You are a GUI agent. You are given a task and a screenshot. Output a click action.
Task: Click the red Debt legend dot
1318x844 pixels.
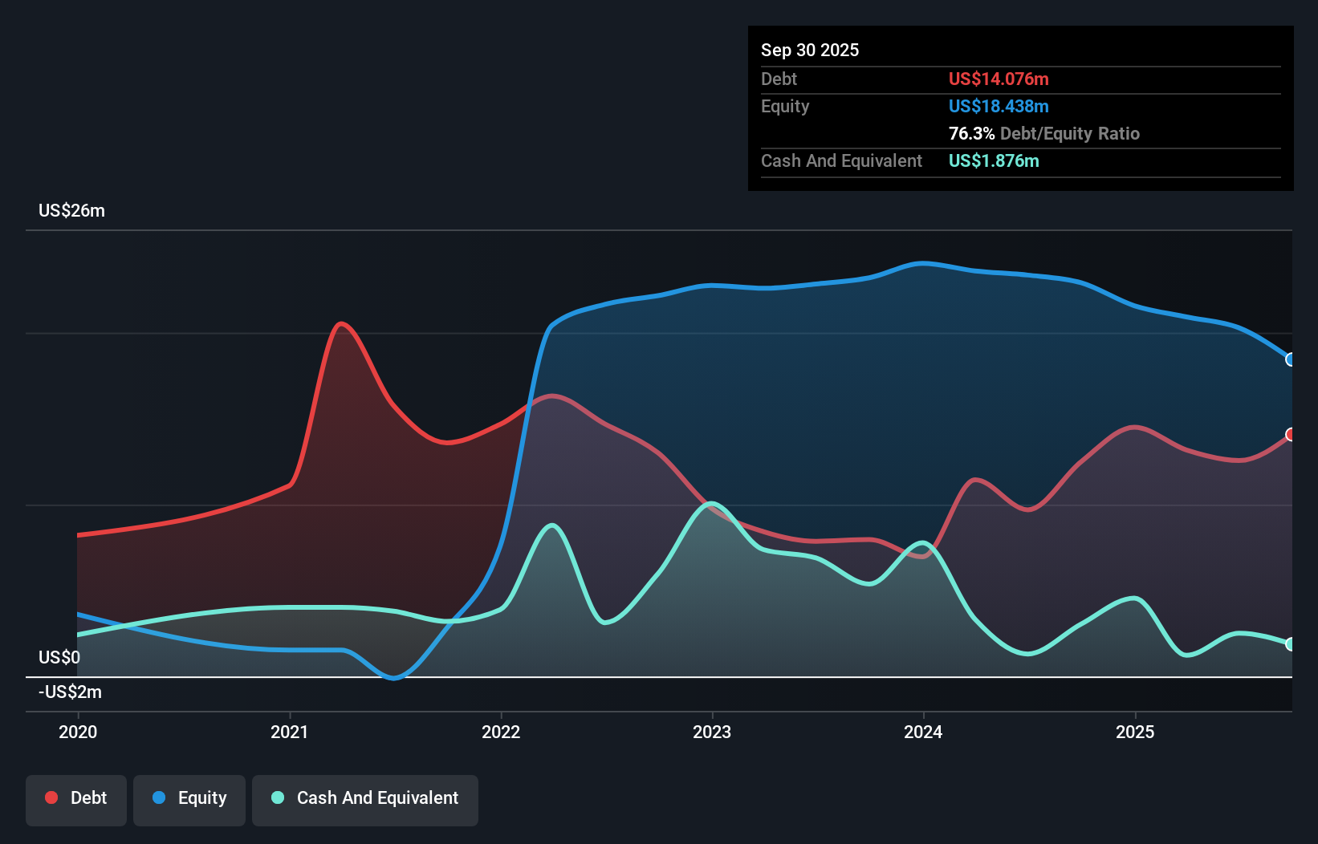tap(51, 797)
